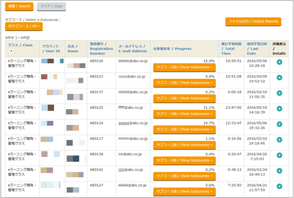Sort by the Last Date header

(x=257, y=49)
